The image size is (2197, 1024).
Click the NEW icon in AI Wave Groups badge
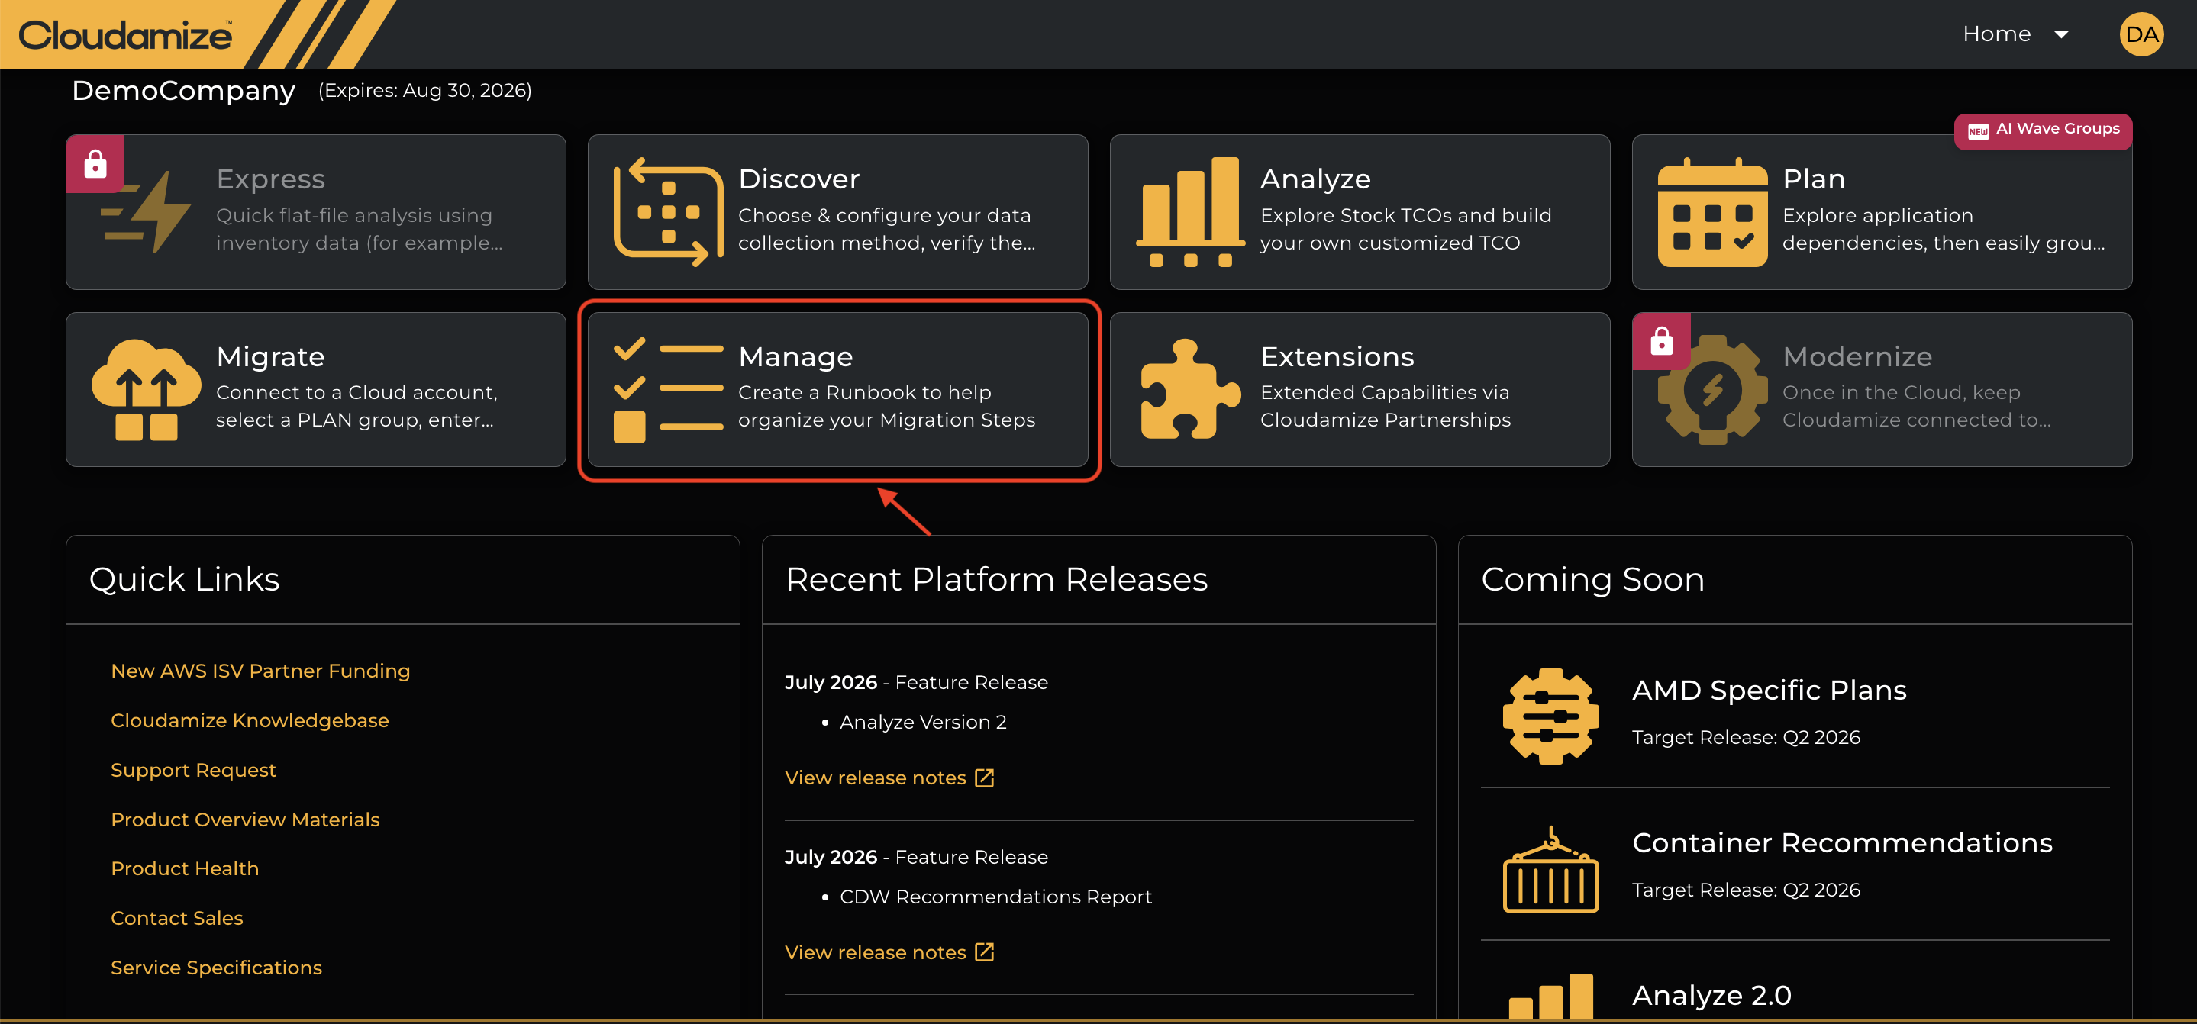pos(1978,130)
